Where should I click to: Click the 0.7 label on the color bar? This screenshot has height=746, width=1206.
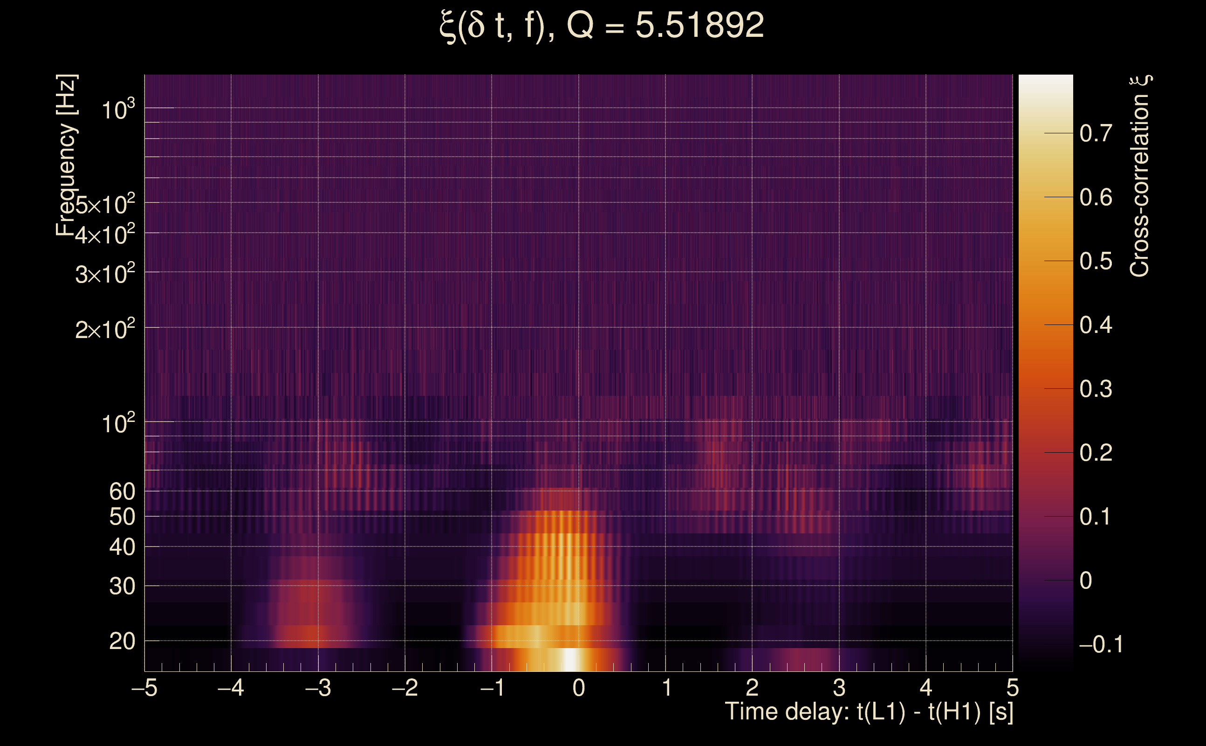click(x=1096, y=134)
